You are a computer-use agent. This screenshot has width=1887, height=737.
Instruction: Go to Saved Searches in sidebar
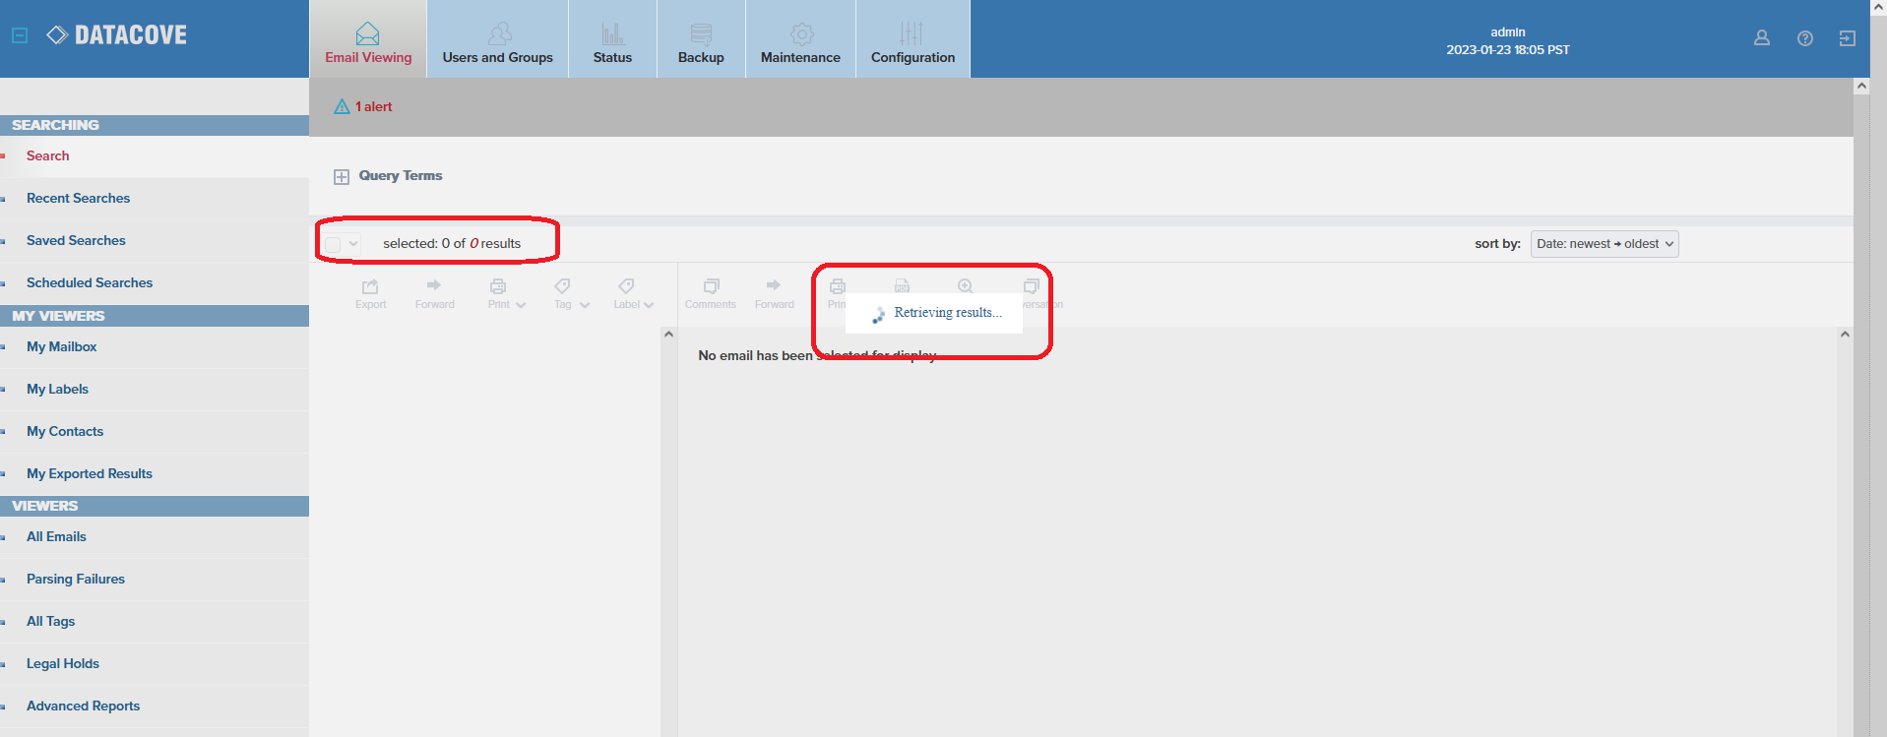[76, 240]
